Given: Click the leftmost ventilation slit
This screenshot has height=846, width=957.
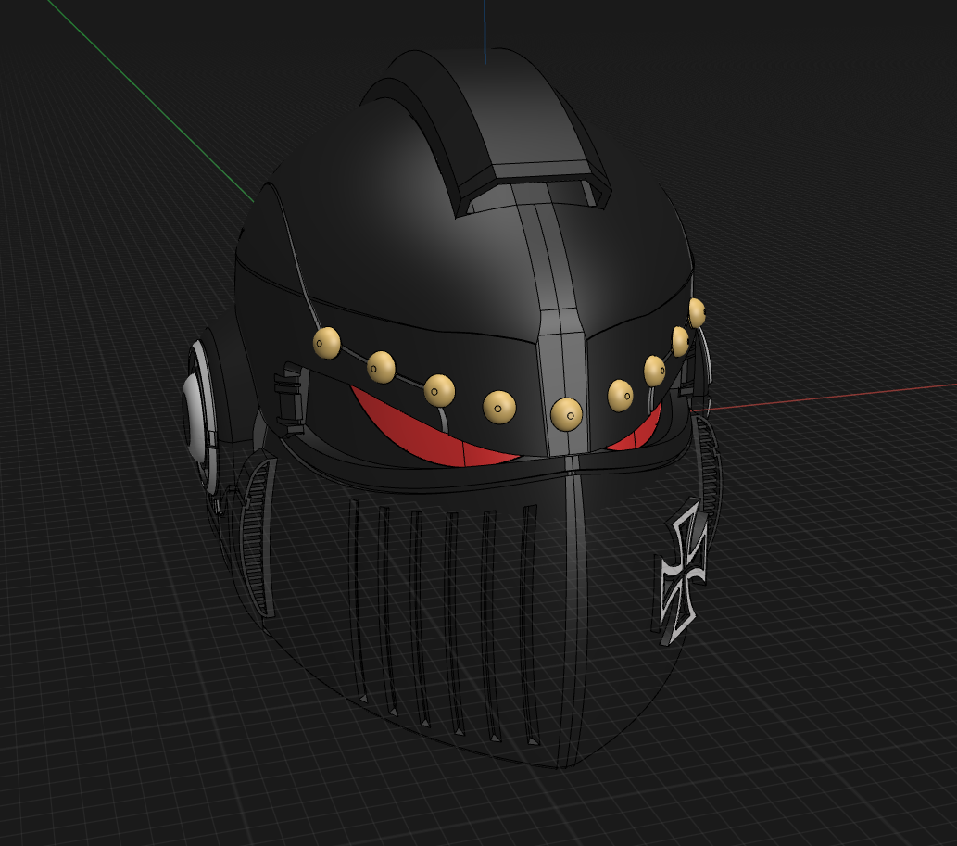Looking at the screenshot, I should (357, 602).
